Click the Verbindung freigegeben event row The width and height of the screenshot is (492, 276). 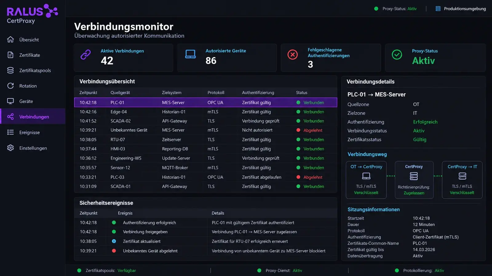pyautogui.click(x=205, y=232)
